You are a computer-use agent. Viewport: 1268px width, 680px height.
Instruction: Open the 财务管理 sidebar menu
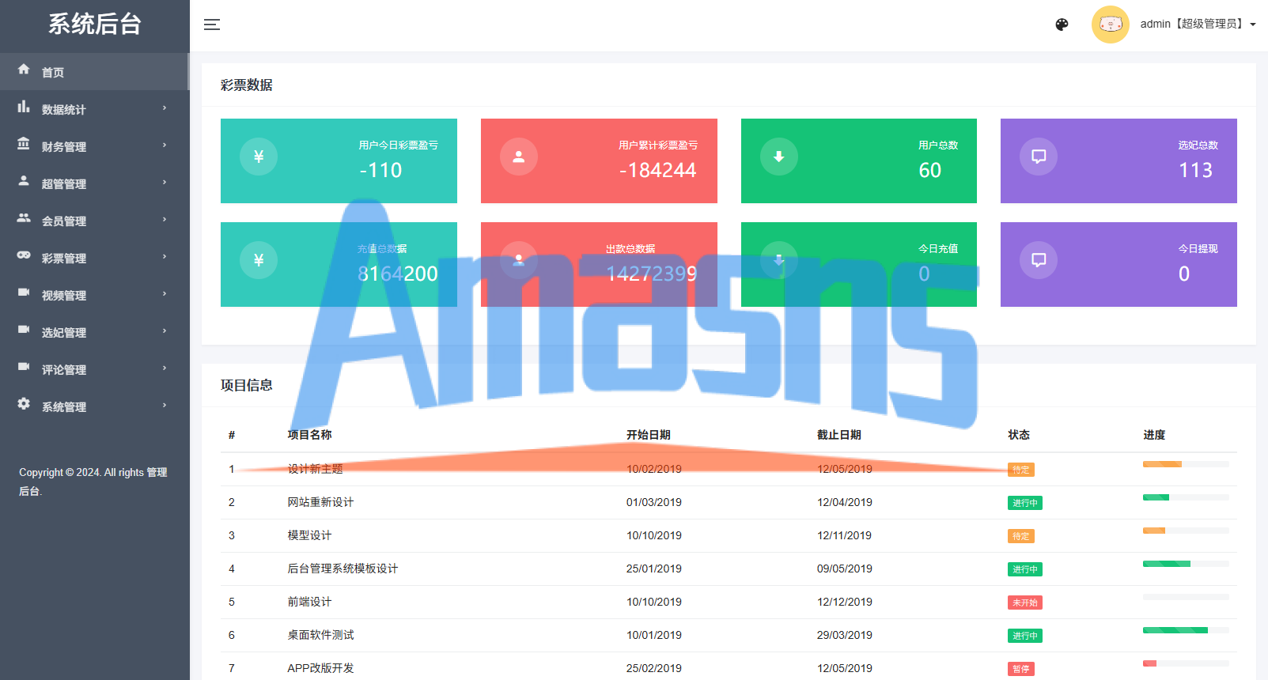(x=94, y=146)
